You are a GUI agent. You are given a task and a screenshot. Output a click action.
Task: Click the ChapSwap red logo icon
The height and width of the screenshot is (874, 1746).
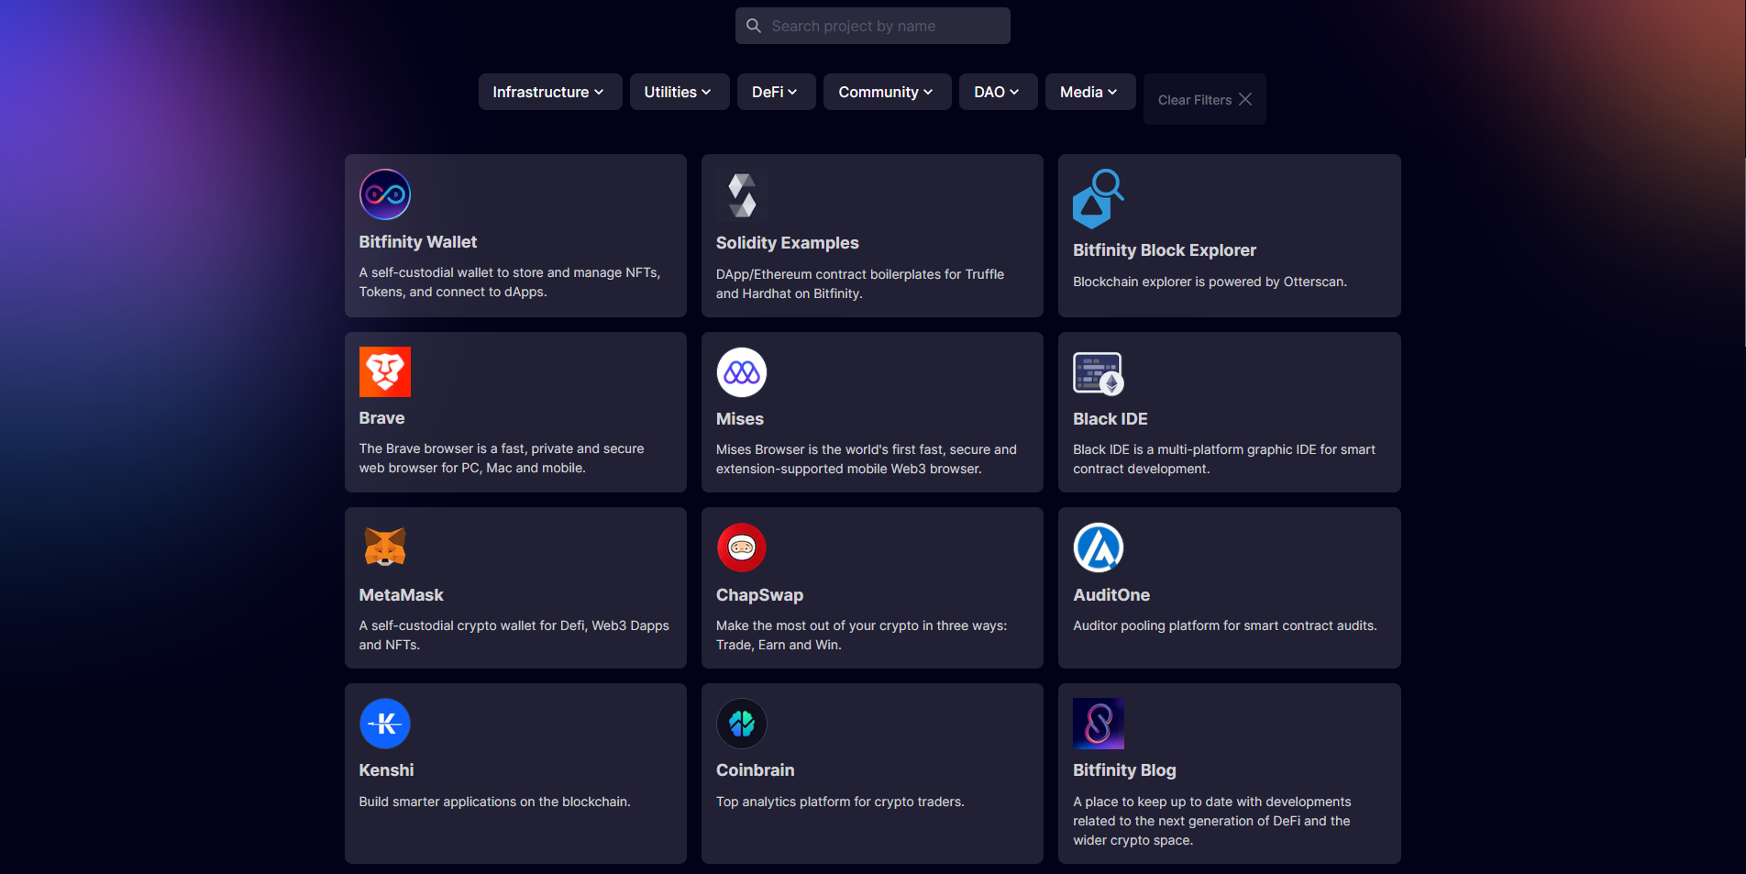pos(741,548)
